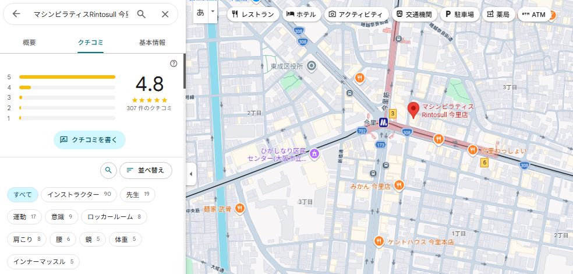
Task: Select the すべて review filter chip
Action: tap(23, 194)
